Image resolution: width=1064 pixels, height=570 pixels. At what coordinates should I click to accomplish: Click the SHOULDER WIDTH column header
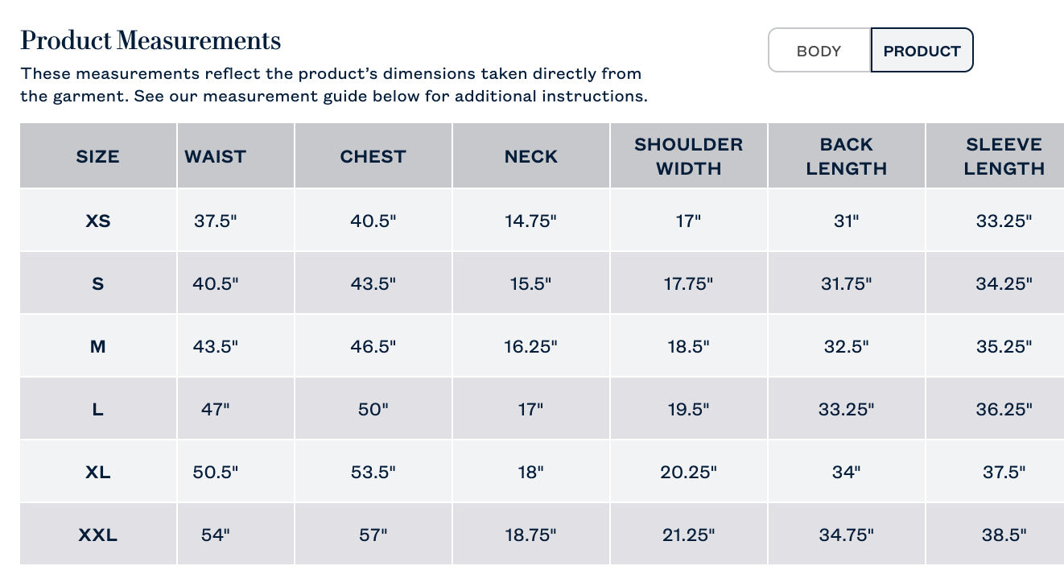click(x=688, y=156)
